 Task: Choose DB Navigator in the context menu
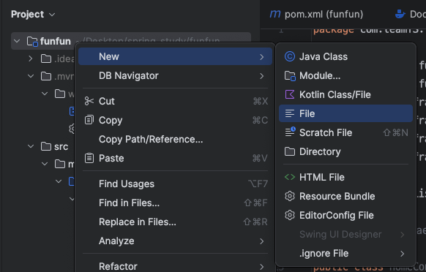tap(175, 76)
